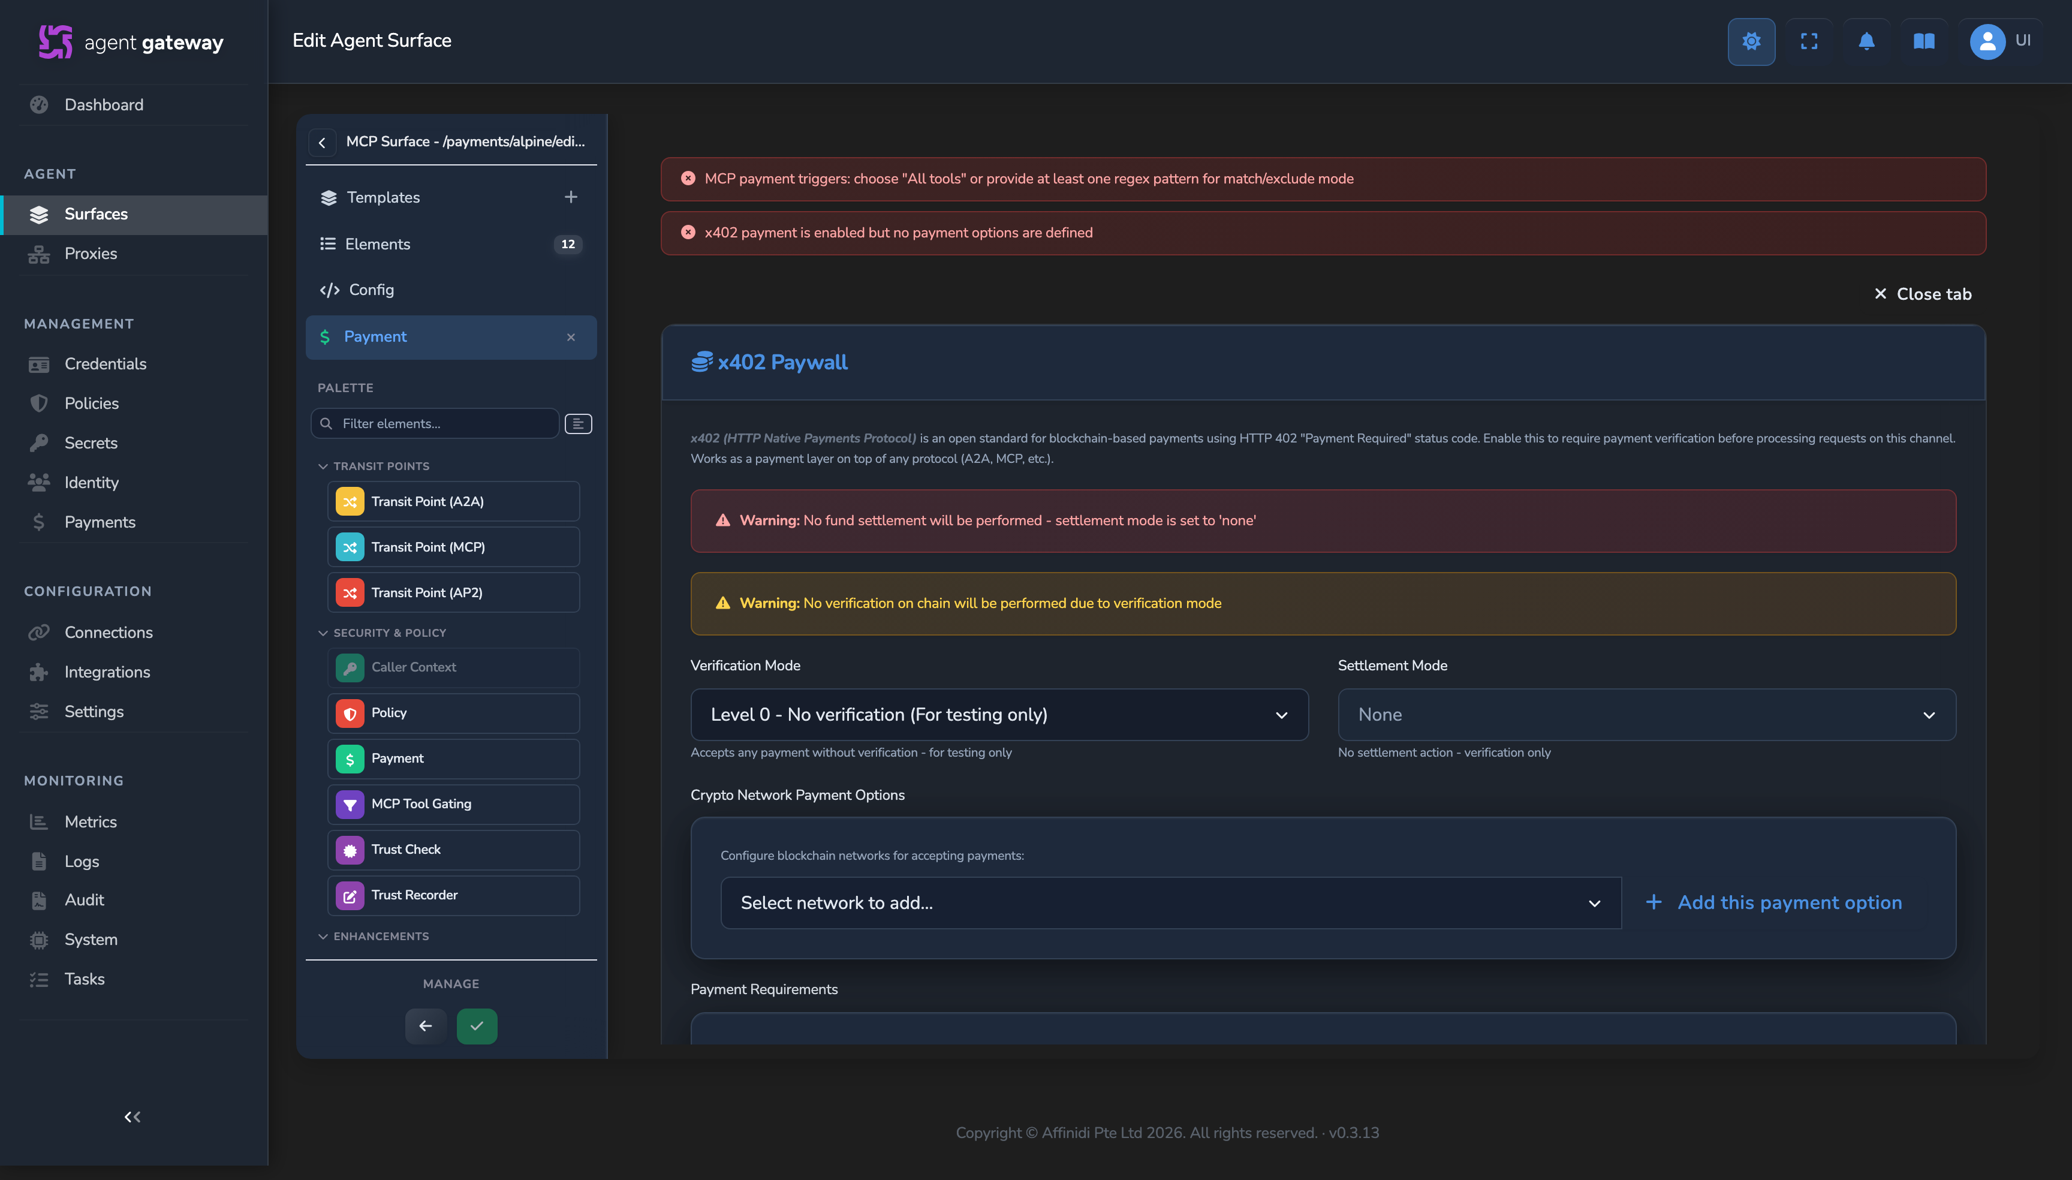
Task: Select the Caller Context element
Action: (453, 668)
